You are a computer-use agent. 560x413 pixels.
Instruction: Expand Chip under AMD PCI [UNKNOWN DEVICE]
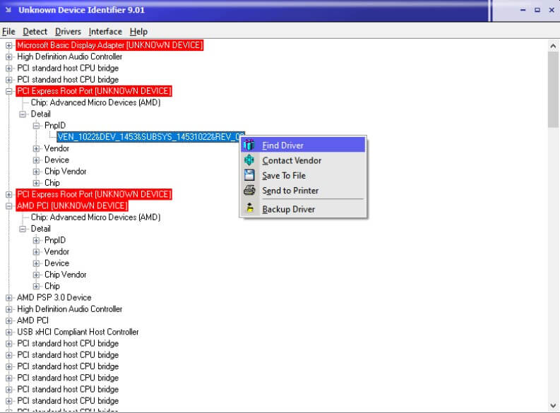(36, 287)
